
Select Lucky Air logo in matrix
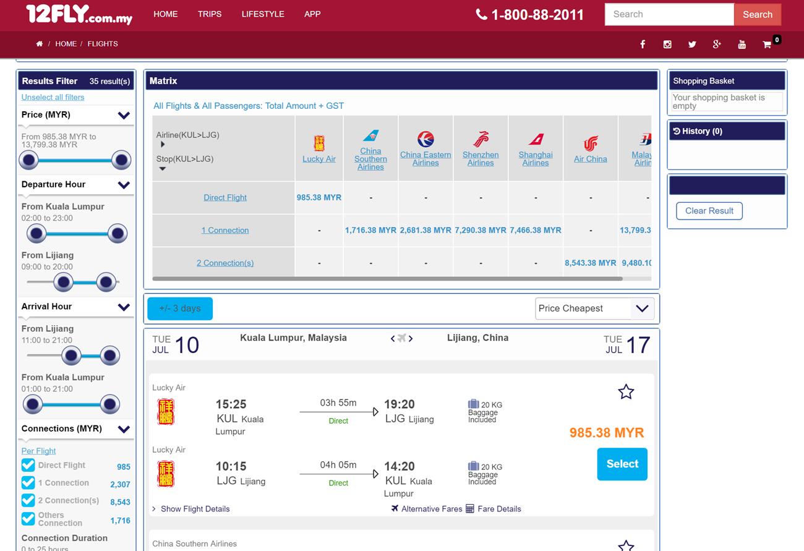pos(319,143)
